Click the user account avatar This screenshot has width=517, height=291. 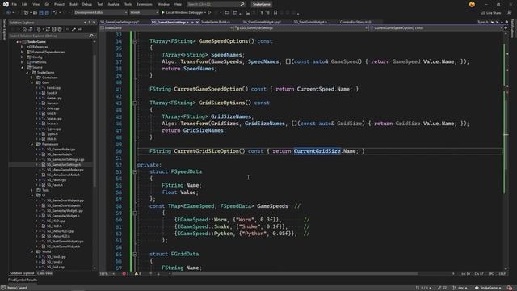472,4
